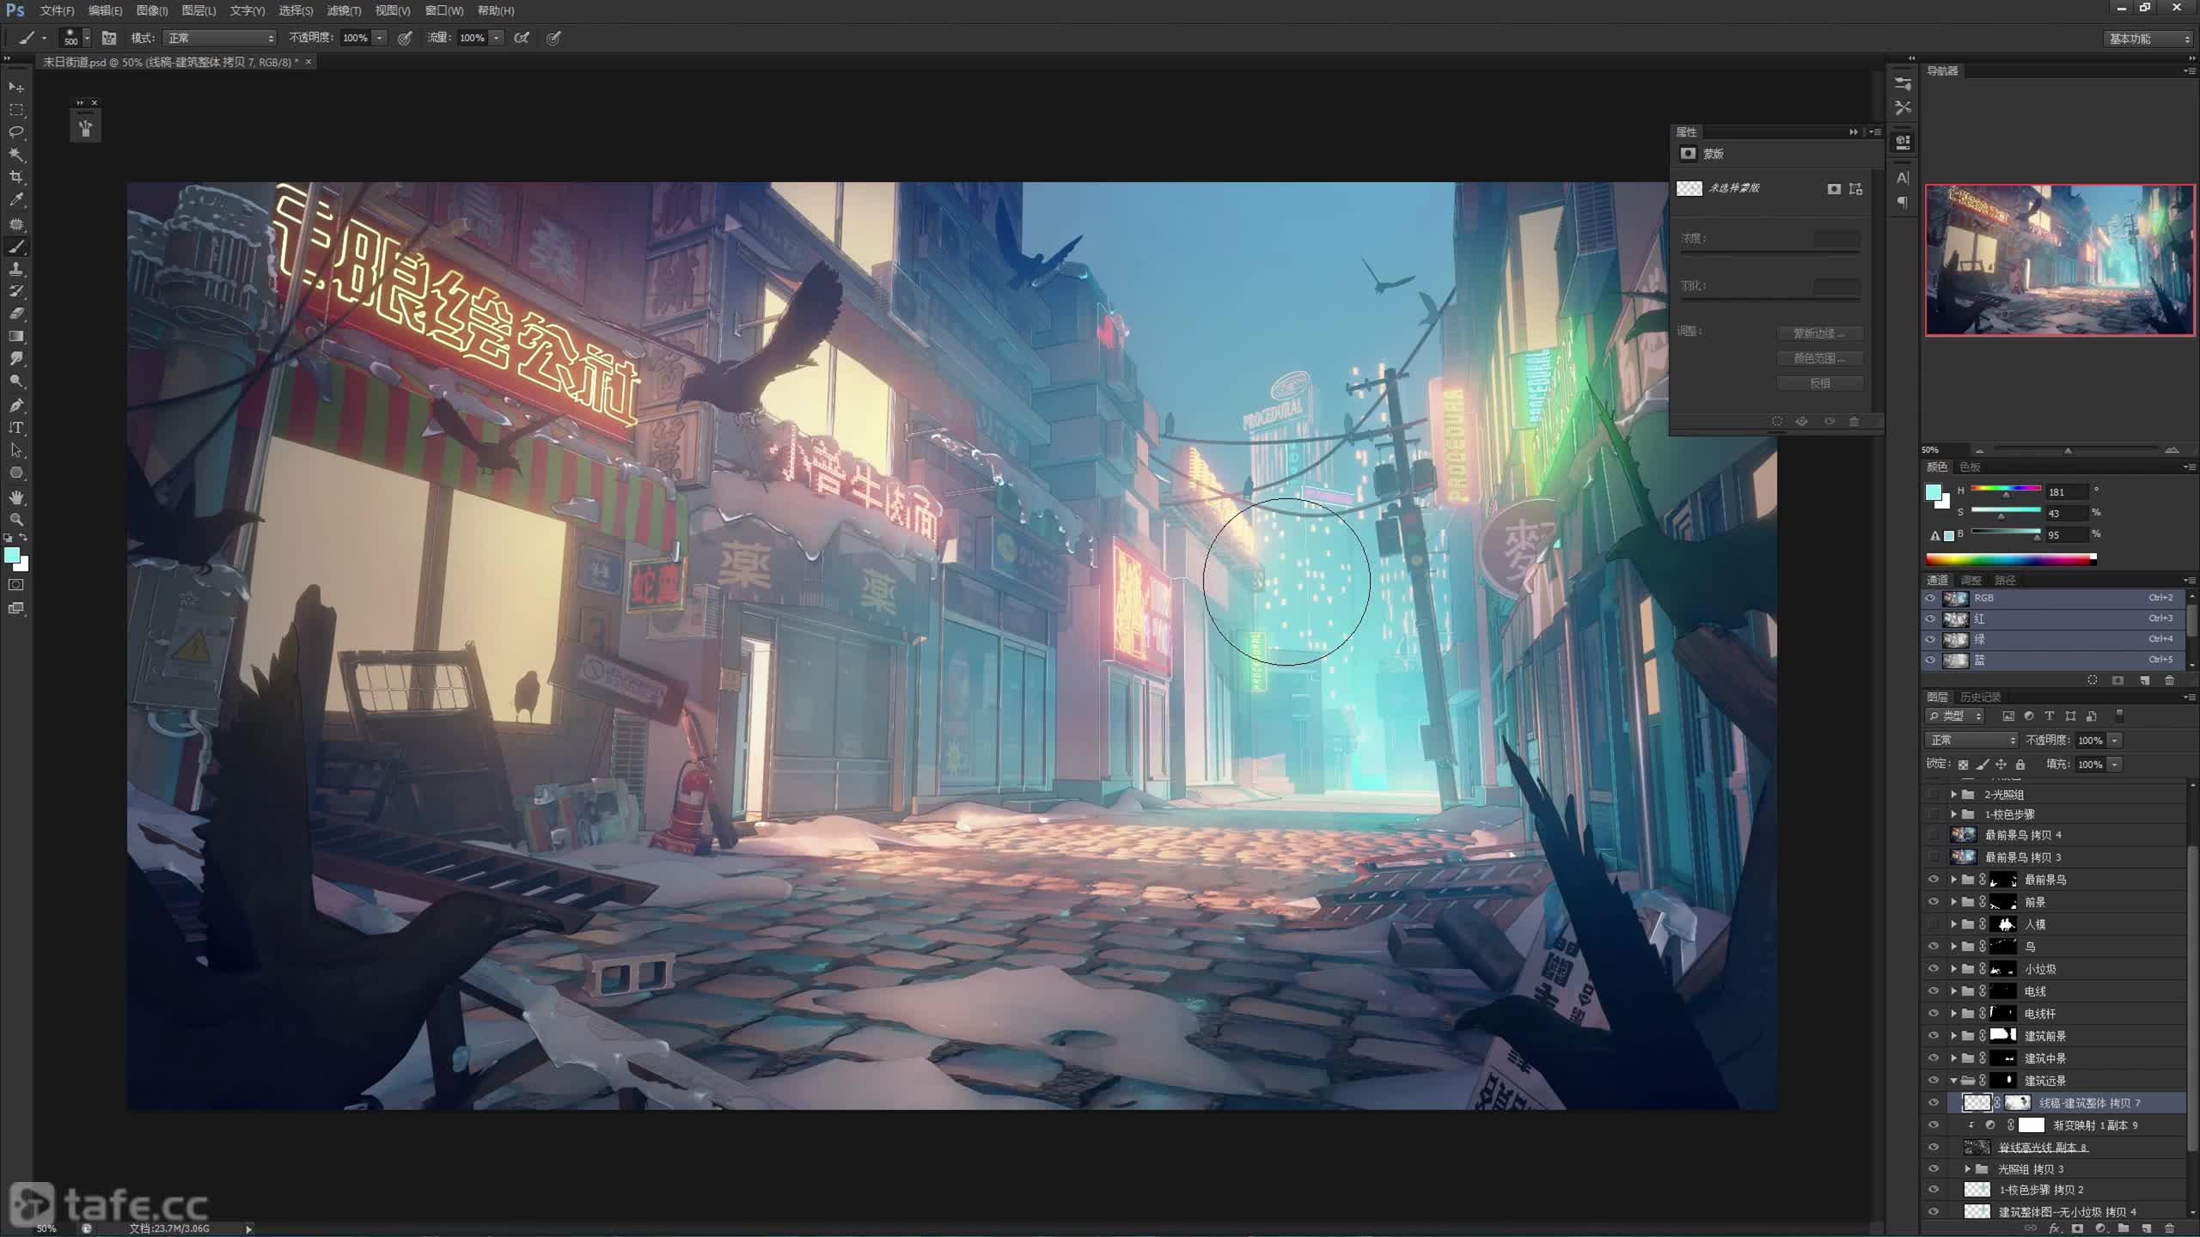Click the 蒙版边缘 button
Screen dimensions: 2200x1237
(1819, 333)
